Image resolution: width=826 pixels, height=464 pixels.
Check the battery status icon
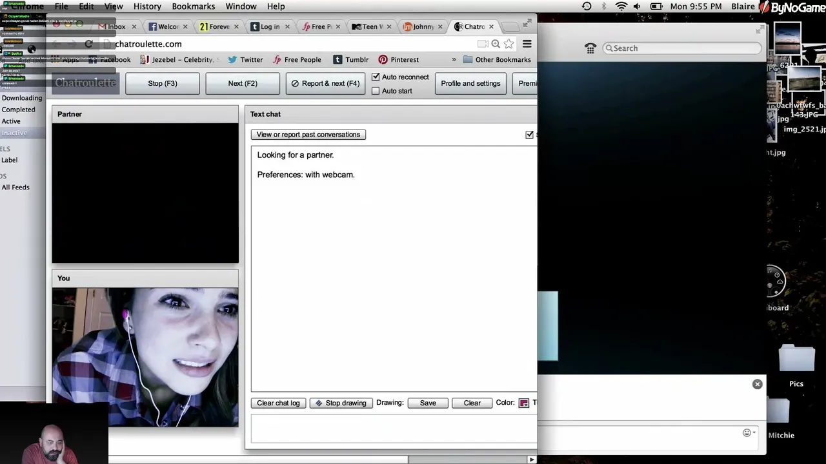click(x=655, y=6)
